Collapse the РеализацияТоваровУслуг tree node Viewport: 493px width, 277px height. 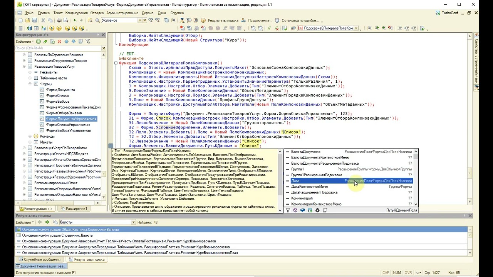pyautogui.click(x=24, y=66)
